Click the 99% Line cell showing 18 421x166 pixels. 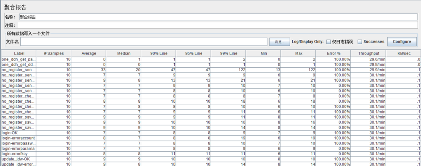click(x=228, y=101)
